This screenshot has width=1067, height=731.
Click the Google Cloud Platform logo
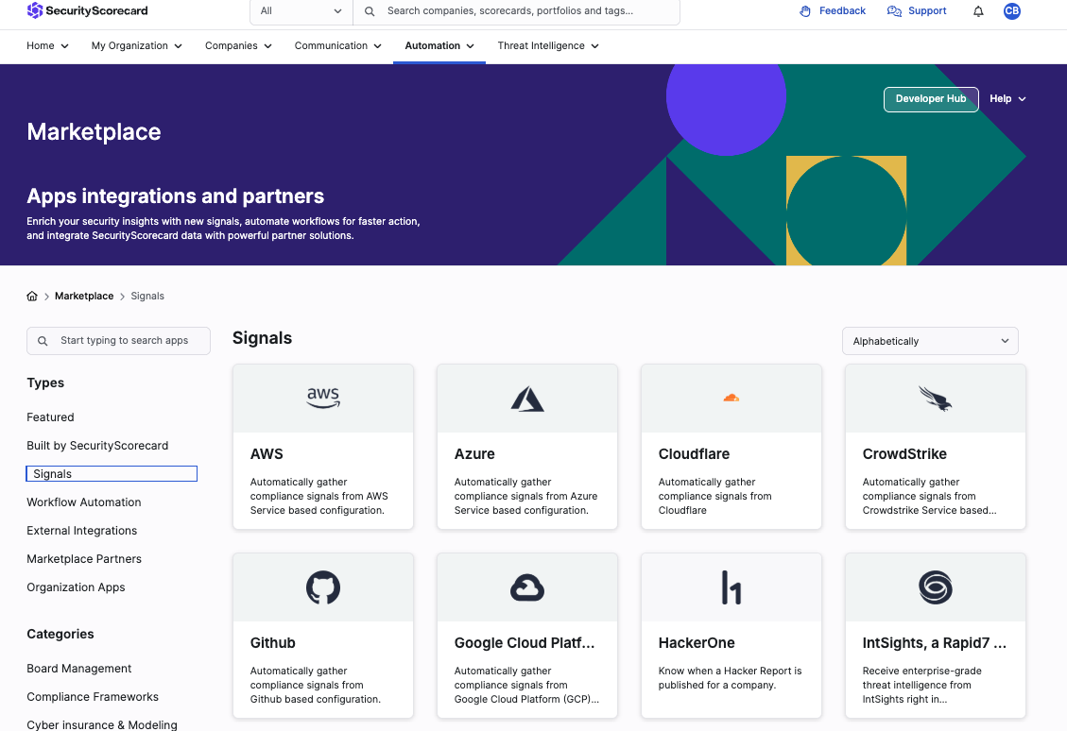(527, 587)
